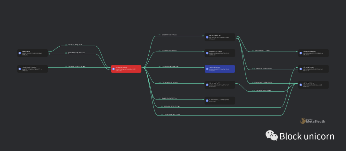346x151 pixels.
Task: Select the blue highlighted address node
Action: click(220, 69)
